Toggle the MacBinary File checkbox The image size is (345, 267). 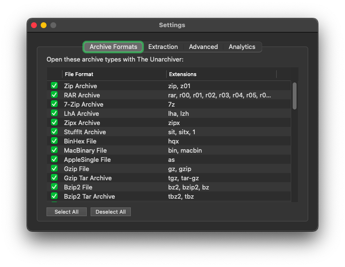coord(54,150)
